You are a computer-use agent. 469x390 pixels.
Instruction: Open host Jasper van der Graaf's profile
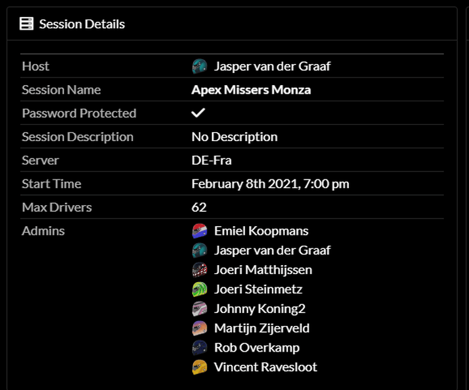[x=272, y=66]
